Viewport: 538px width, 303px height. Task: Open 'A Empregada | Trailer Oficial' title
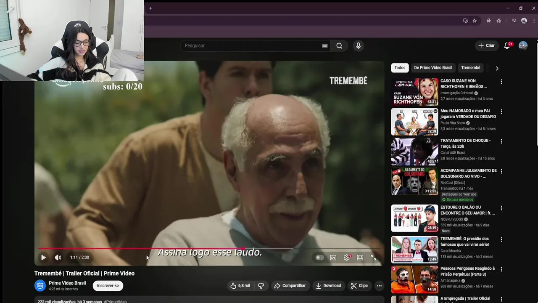click(465, 298)
